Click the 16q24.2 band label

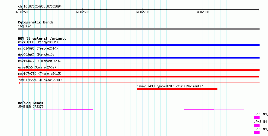coord(24,26)
